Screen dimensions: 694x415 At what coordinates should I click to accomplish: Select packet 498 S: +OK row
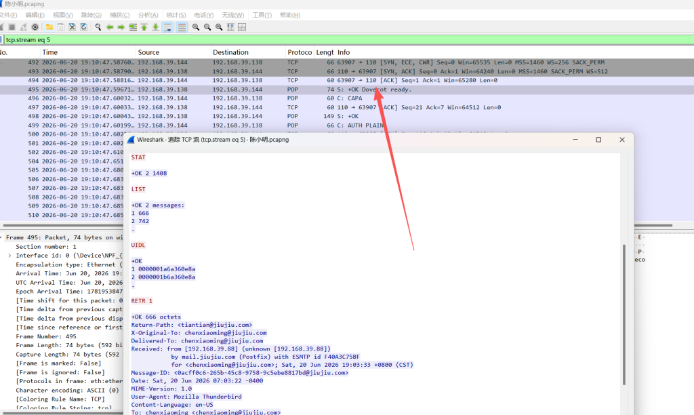347,116
